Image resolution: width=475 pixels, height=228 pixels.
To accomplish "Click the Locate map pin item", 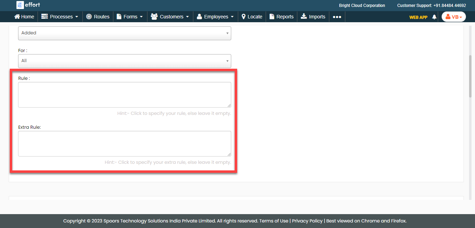I will click(x=252, y=17).
